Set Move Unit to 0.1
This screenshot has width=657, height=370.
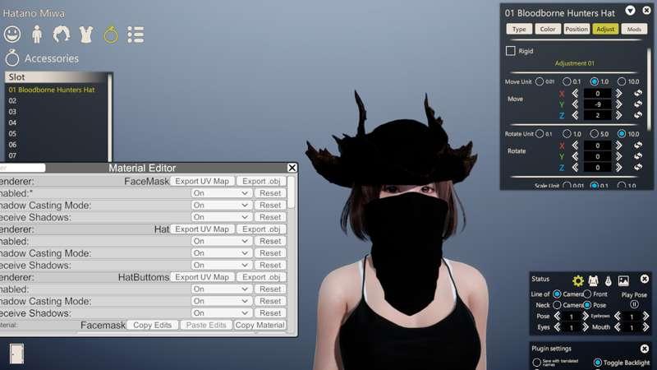point(567,81)
